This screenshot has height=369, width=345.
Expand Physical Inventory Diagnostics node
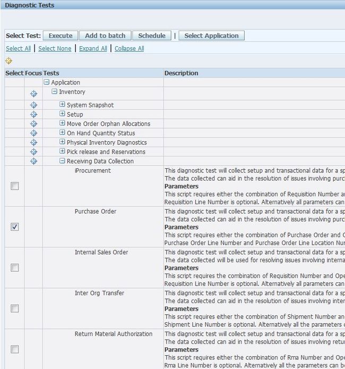click(x=62, y=142)
